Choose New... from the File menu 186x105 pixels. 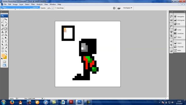tap(20, 7)
